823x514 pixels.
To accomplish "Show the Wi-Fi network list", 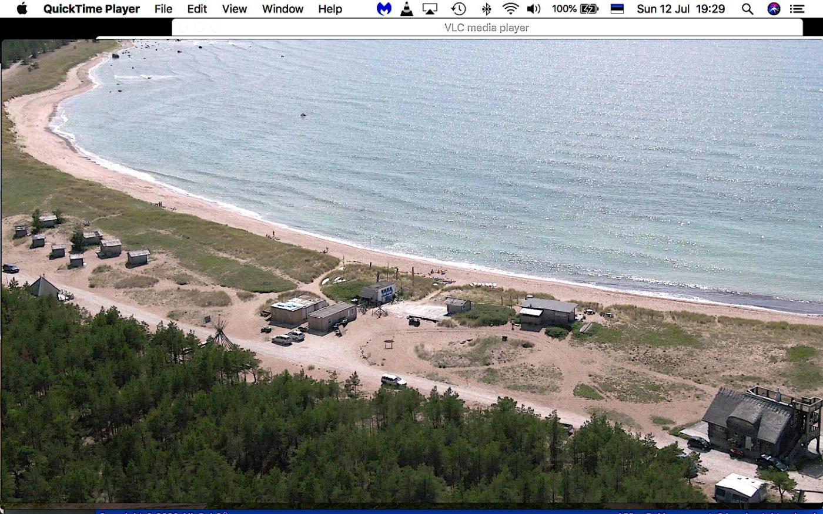I will [x=510, y=9].
